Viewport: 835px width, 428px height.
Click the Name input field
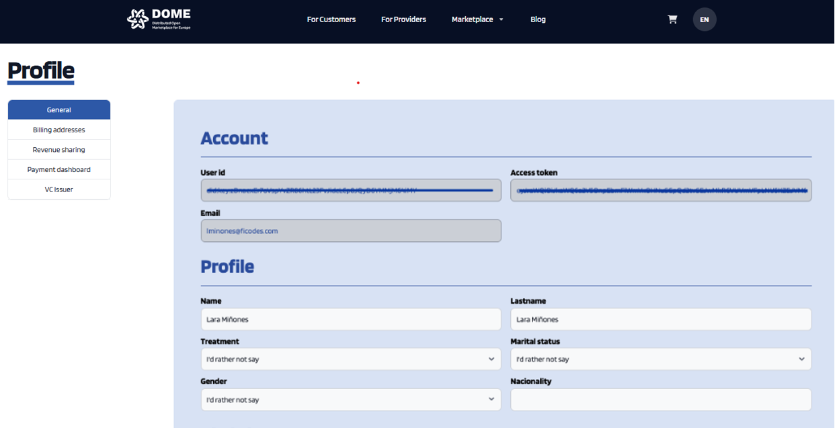(x=351, y=319)
